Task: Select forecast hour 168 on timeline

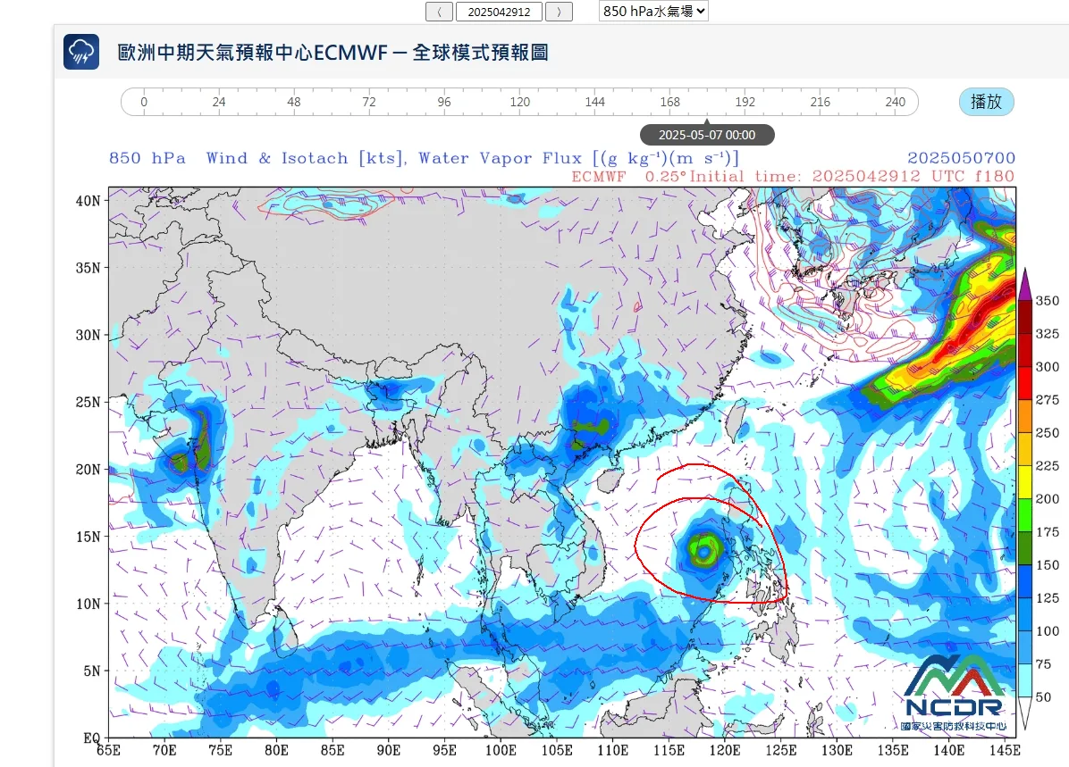Action: (x=669, y=102)
